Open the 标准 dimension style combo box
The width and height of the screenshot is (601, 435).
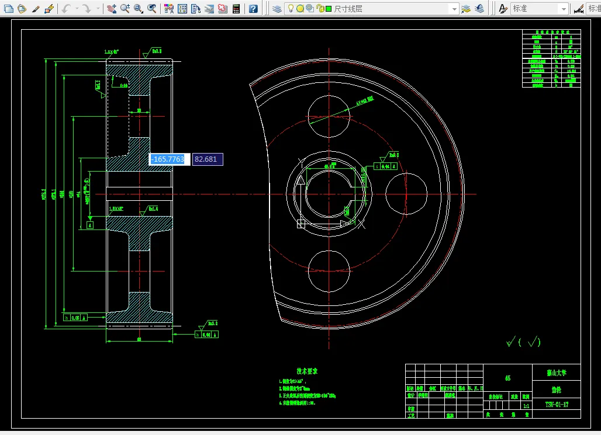[594, 9]
